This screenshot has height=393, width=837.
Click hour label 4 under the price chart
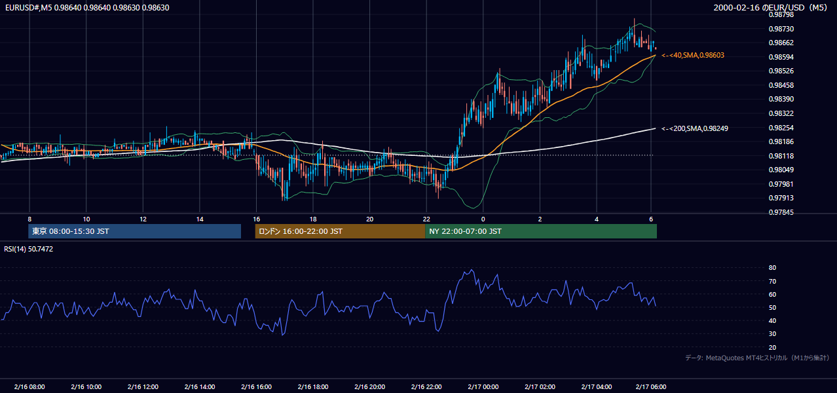click(597, 219)
